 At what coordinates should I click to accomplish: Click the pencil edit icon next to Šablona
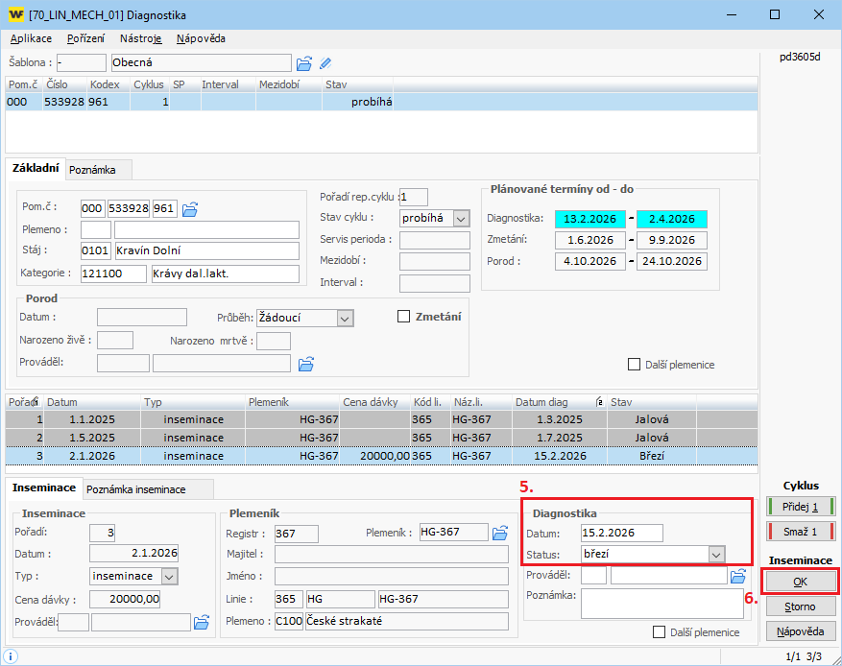tap(325, 63)
